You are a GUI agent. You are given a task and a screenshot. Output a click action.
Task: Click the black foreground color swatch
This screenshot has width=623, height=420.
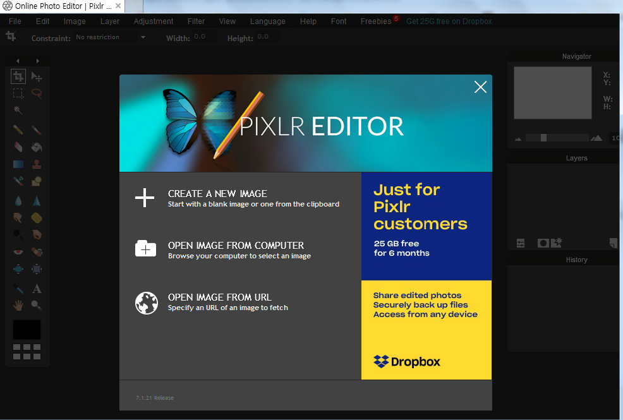pos(27,329)
